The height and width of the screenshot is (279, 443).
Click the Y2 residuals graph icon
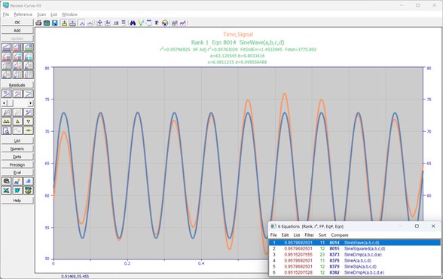point(6,94)
